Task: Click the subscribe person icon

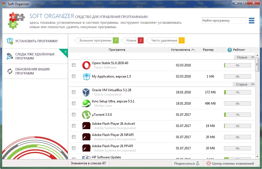Action: point(198,163)
